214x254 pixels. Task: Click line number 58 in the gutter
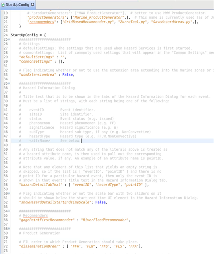[x=5, y=185]
